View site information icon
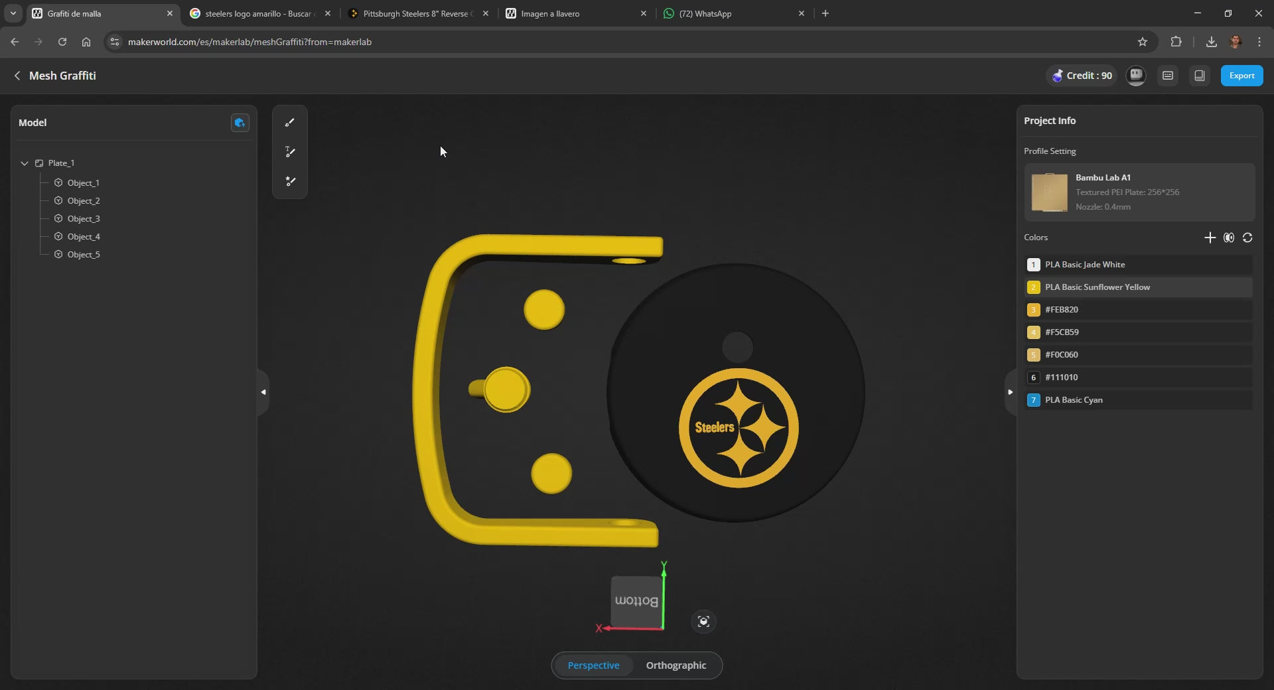Screen dimensions: 1274x690 point(115,42)
